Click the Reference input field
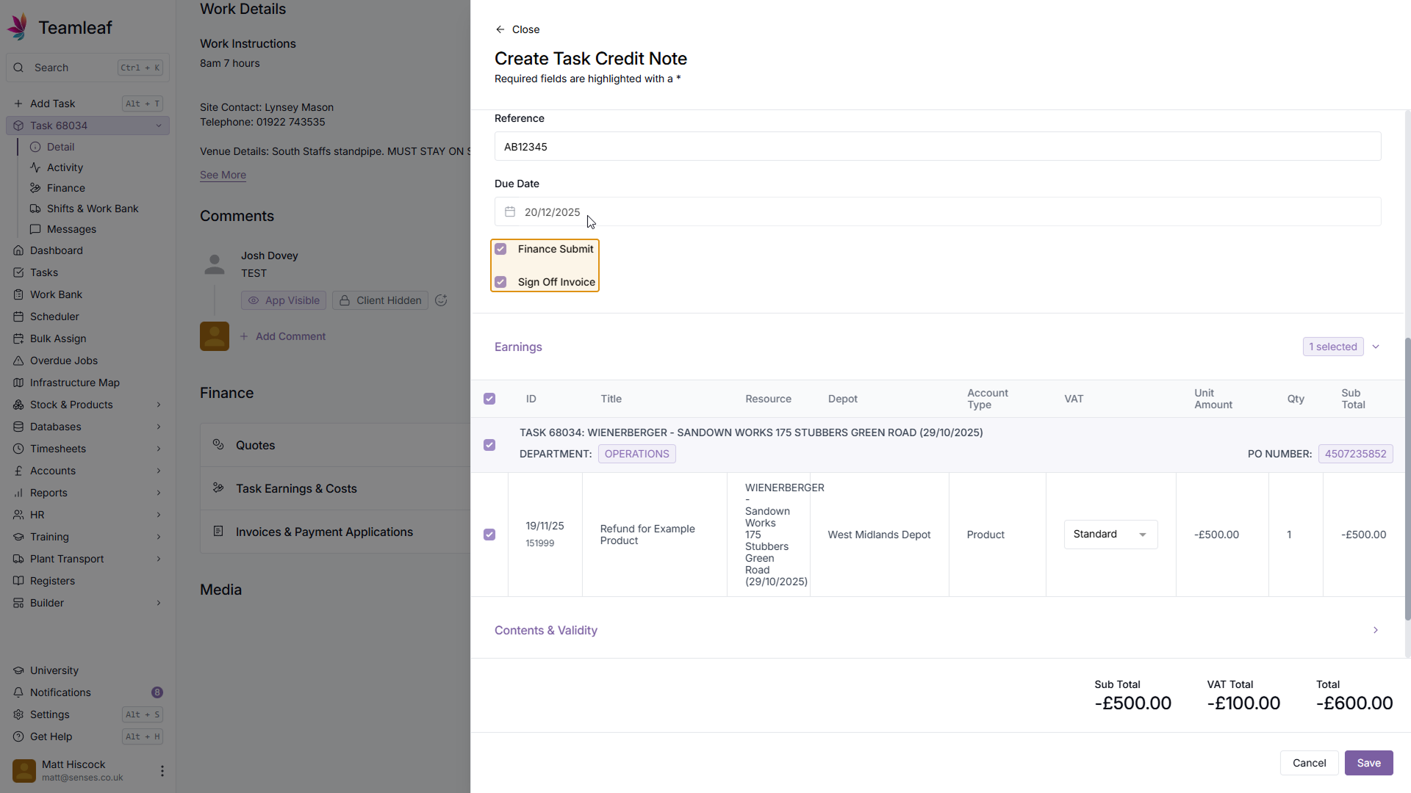 pyautogui.click(x=937, y=147)
